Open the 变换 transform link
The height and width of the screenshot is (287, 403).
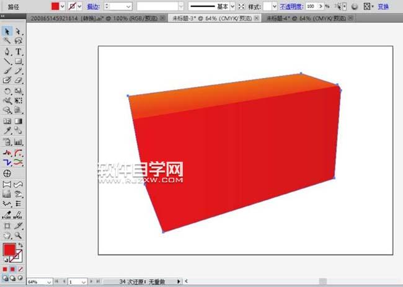click(383, 6)
